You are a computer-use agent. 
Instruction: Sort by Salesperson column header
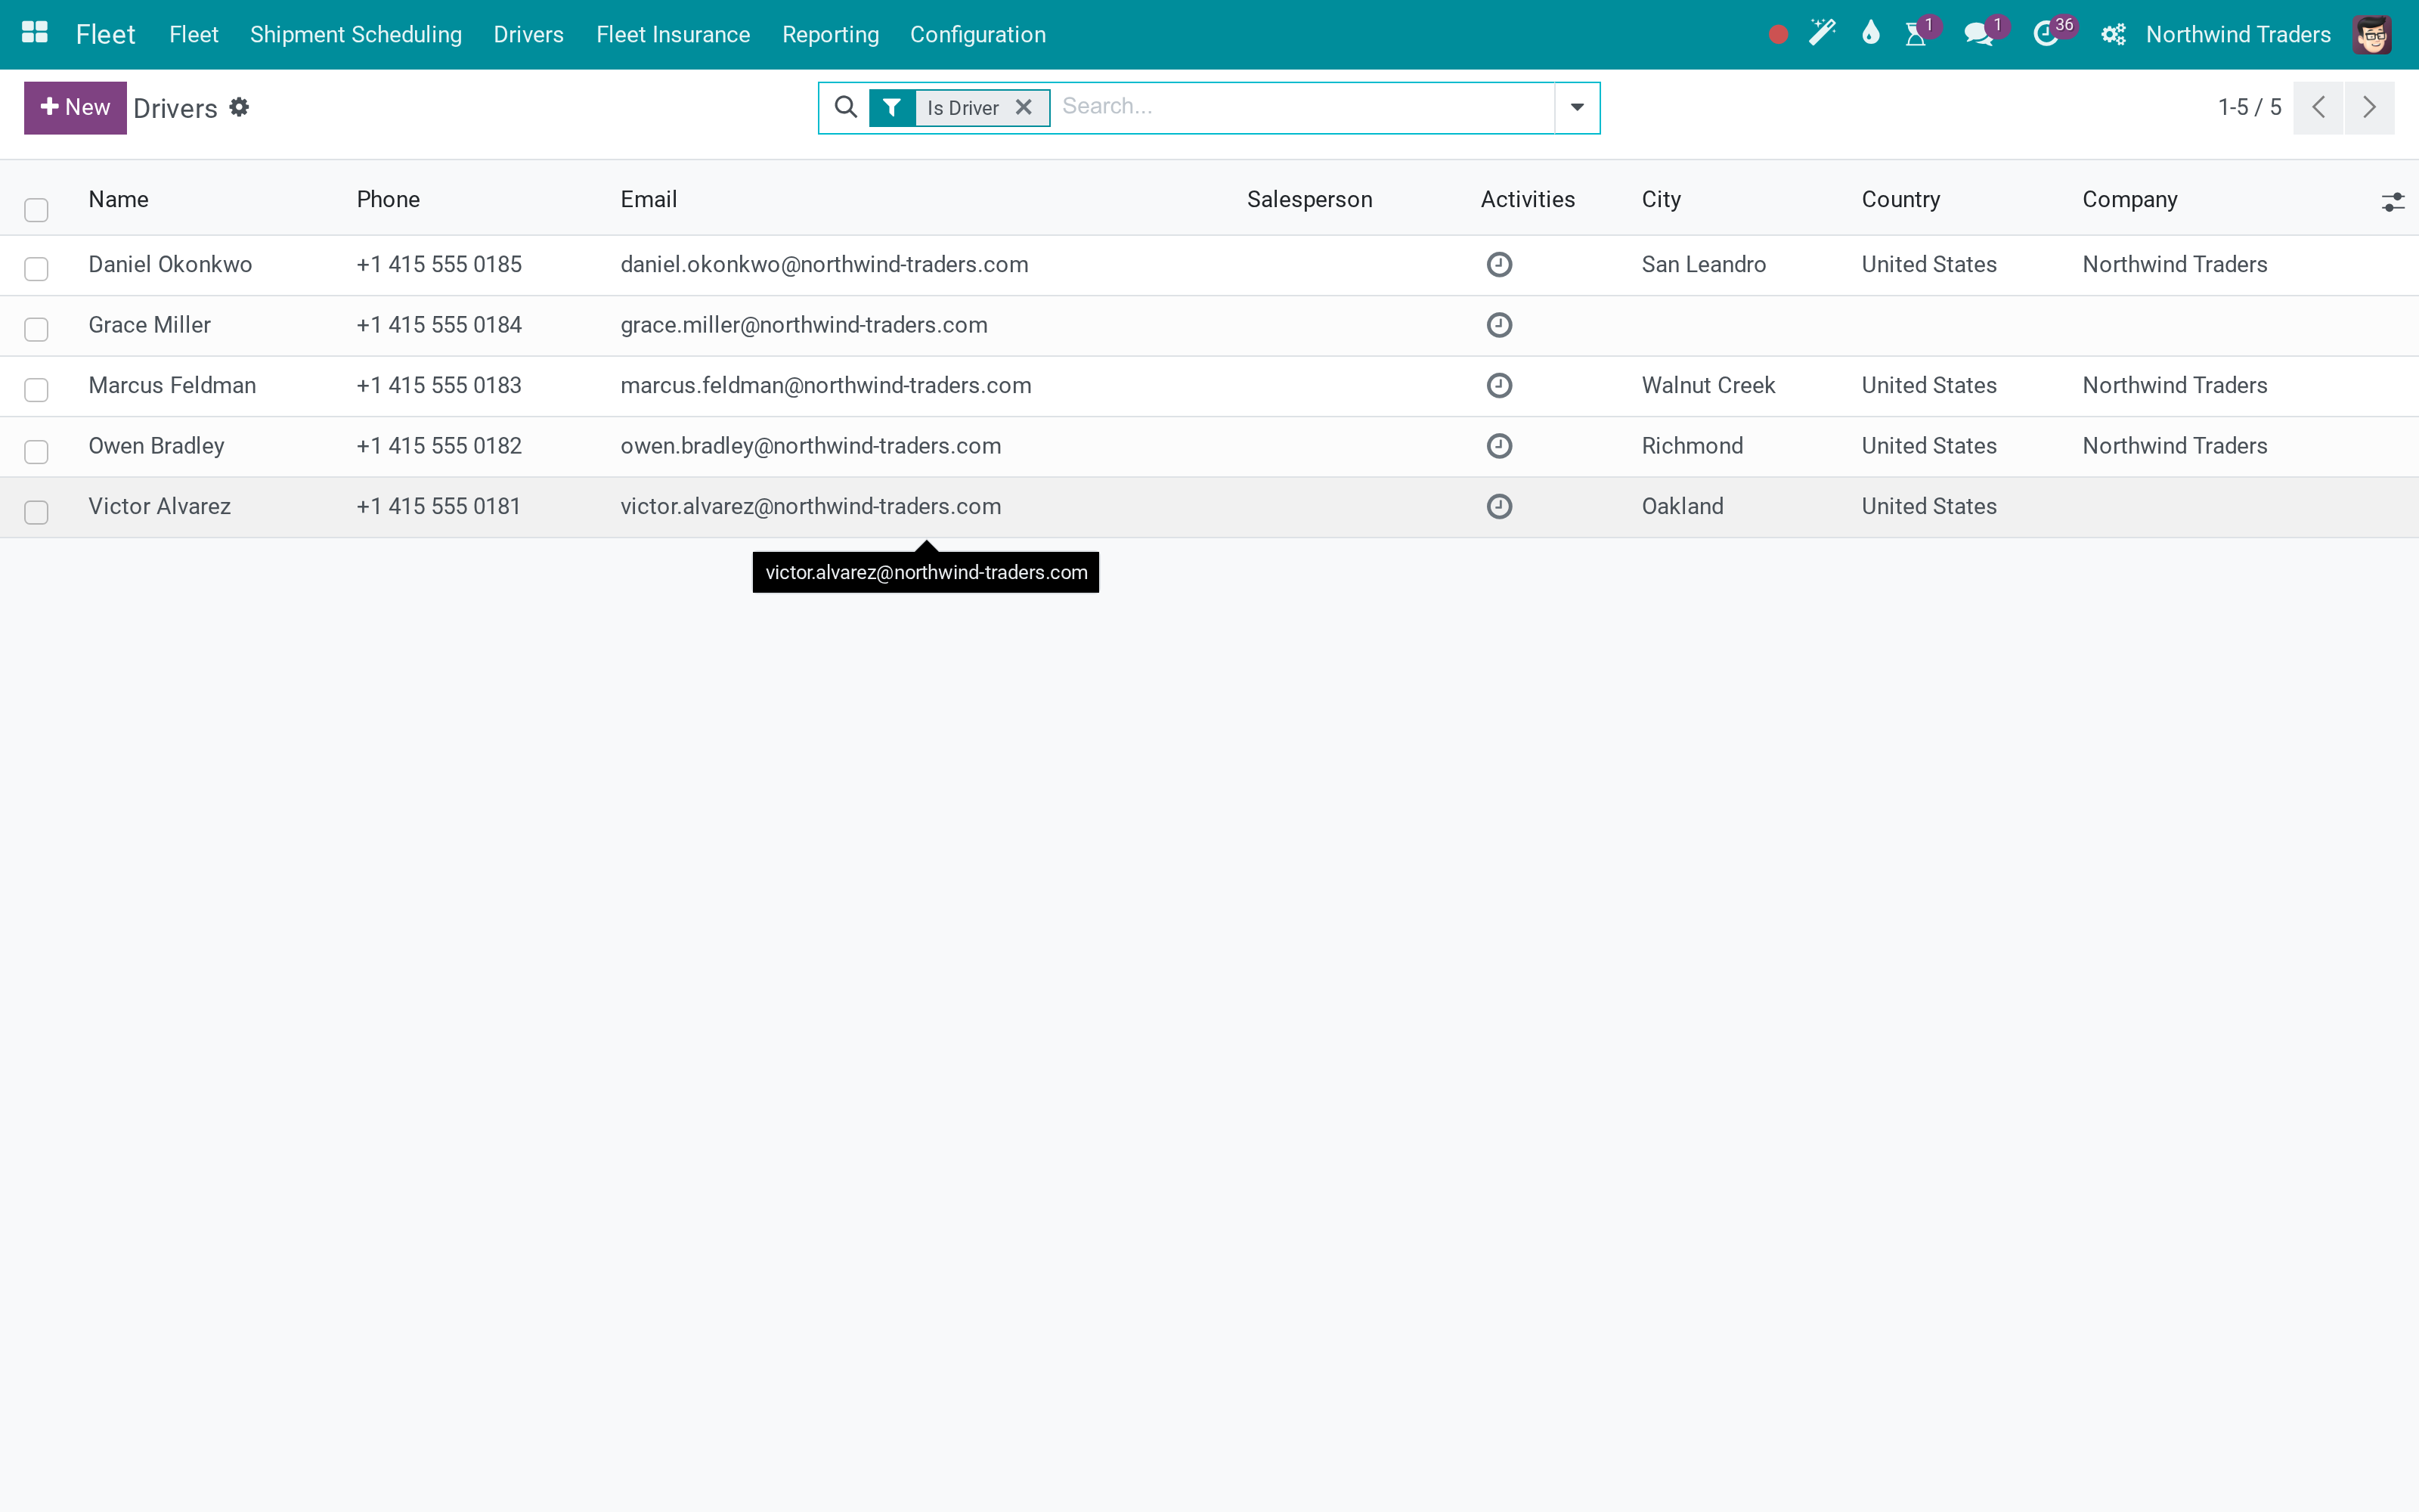(x=1309, y=199)
